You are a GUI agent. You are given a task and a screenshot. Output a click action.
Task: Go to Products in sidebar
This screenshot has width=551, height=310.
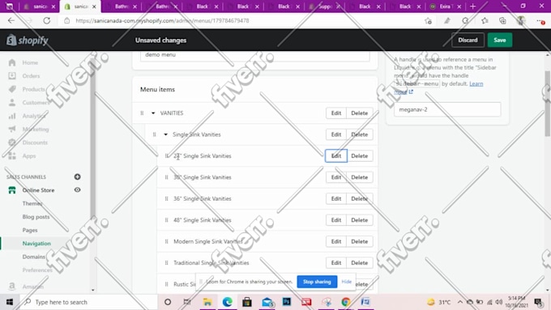click(33, 89)
